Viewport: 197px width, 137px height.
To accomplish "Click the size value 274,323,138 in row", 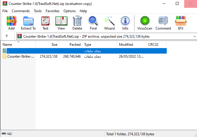I will point(49,56).
